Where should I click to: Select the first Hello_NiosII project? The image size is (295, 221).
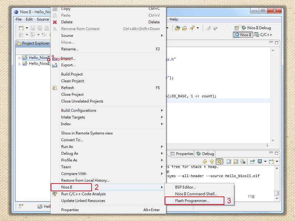(36, 58)
